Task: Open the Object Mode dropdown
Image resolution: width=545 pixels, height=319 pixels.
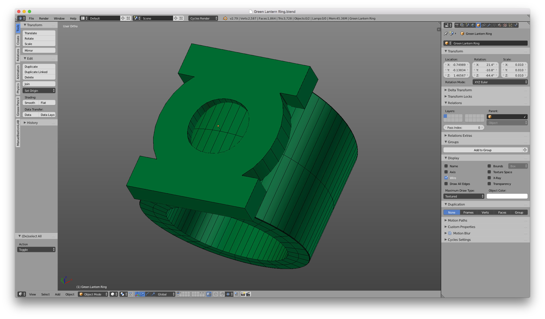Action: (93, 294)
